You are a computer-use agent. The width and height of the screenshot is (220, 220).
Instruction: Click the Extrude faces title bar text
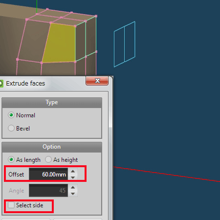(25, 84)
